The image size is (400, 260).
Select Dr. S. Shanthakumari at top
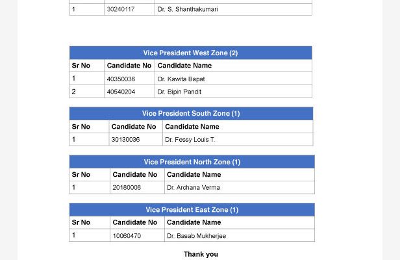[x=188, y=9]
